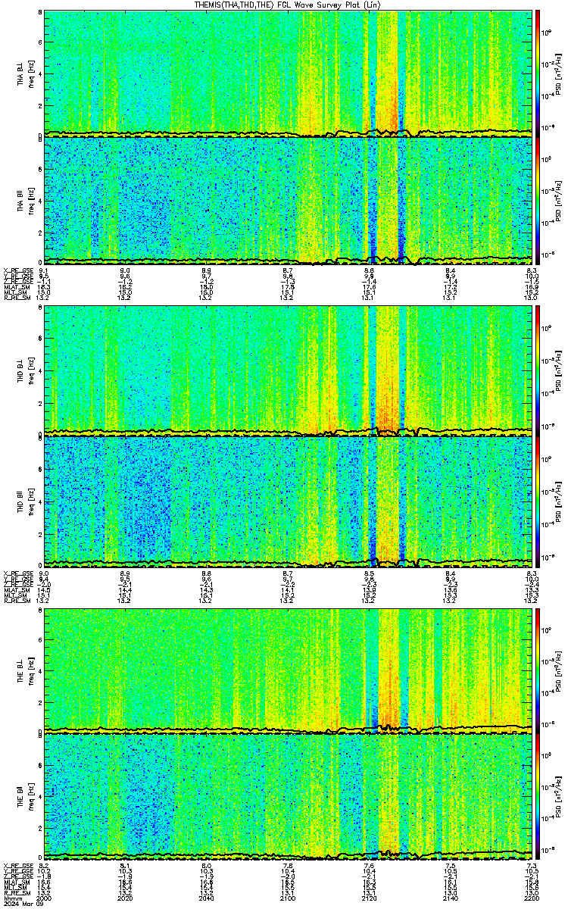Click the 2040 time tick label
Screen dimensions: 568x909
click(207, 898)
